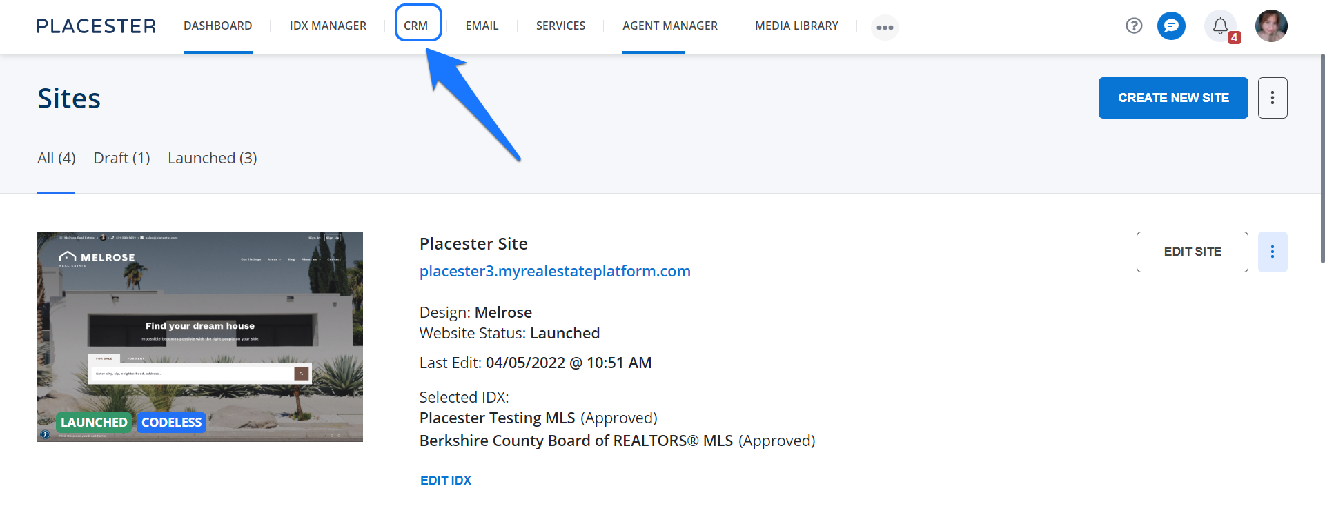This screenshot has height=506, width=1325.
Task: Open the Services menu item
Action: 560,26
